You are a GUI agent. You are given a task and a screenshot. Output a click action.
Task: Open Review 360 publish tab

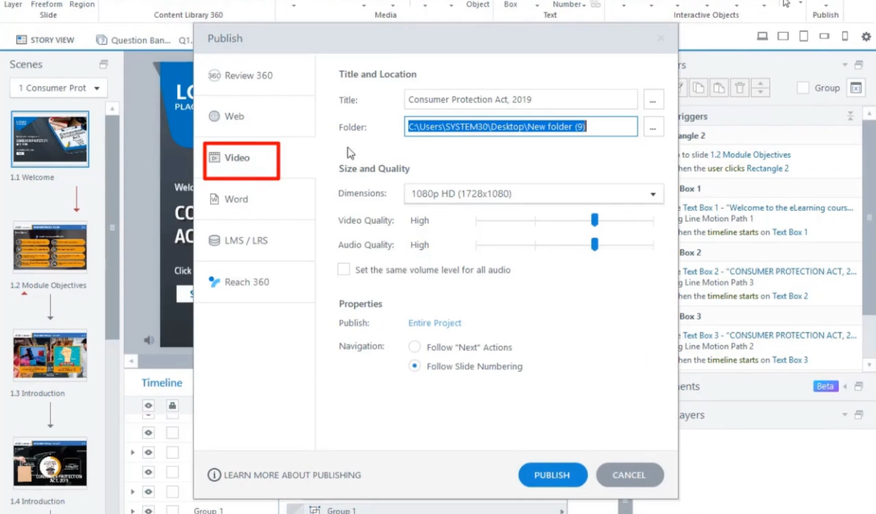pyautogui.click(x=254, y=75)
